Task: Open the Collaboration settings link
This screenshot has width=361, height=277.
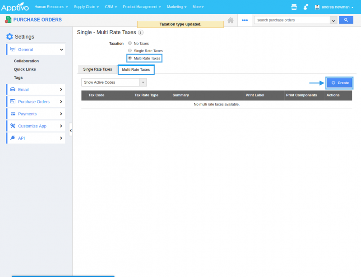Action: pos(26,61)
